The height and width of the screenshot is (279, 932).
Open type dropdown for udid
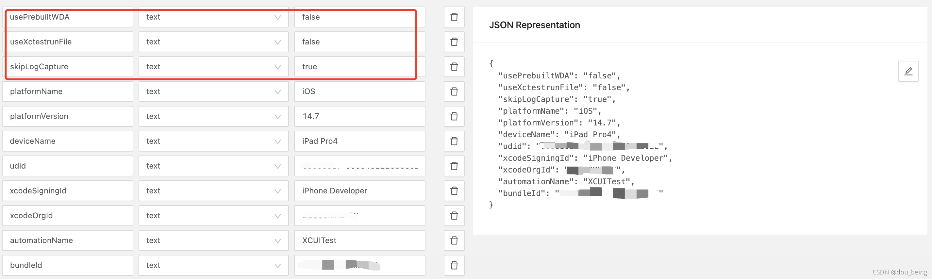tap(213, 166)
